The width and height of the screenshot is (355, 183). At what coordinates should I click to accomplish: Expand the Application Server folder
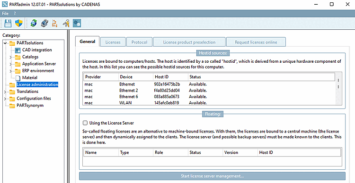(10, 64)
